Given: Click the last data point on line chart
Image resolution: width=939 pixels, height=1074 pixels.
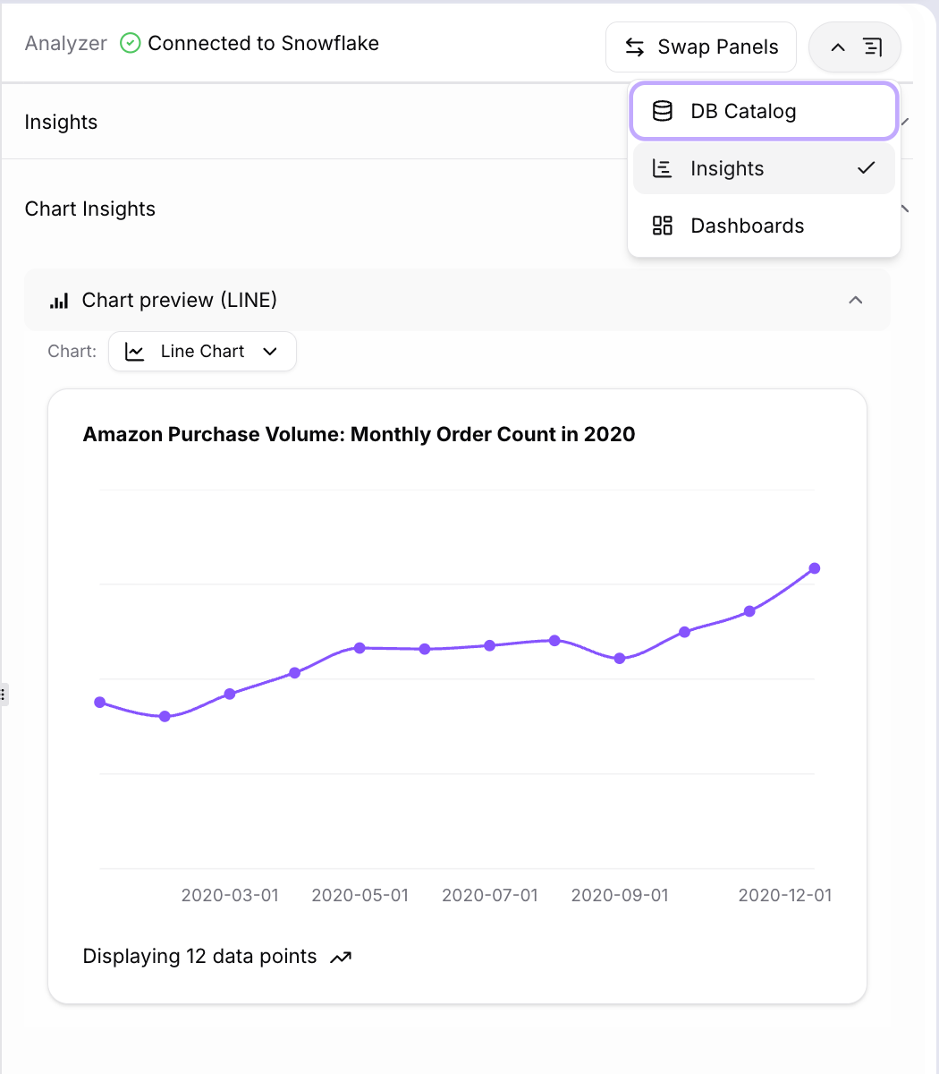Looking at the screenshot, I should coord(815,568).
